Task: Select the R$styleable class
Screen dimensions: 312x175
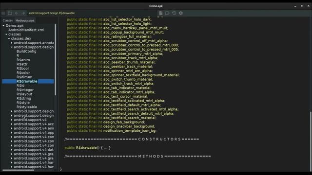Action: point(27,107)
